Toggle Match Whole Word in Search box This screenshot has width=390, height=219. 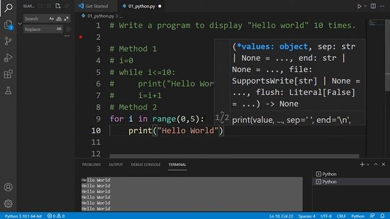[x=58, y=19]
